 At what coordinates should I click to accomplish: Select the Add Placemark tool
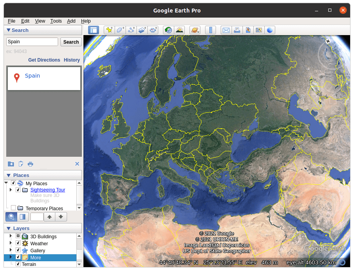pyautogui.click(x=110, y=30)
